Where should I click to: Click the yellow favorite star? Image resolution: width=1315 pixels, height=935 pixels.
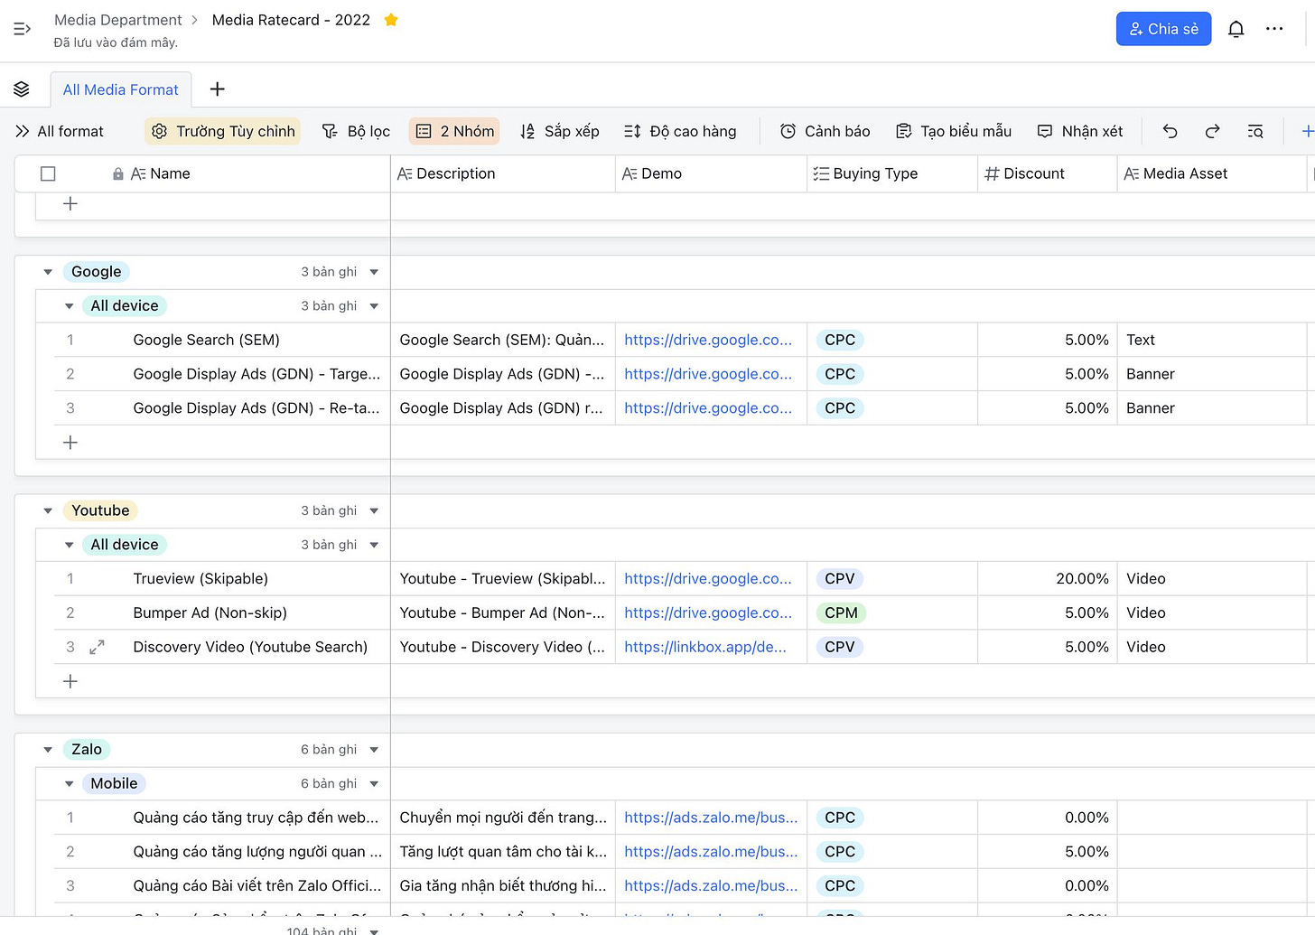click(x=391, y=20)
